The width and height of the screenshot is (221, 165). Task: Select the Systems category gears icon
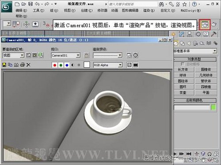215,43
